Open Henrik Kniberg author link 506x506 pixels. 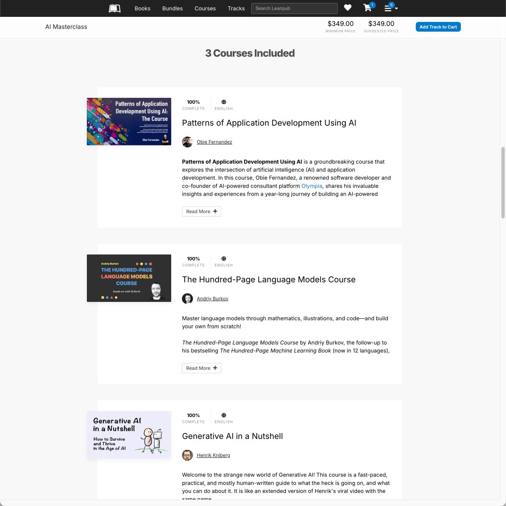(x=213, y=455)
